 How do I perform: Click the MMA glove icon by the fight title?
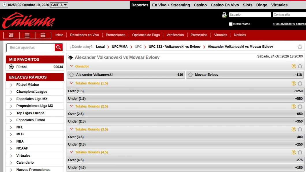70,57
